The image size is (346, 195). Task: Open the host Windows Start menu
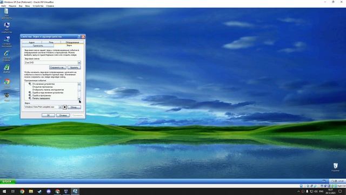point(4,191)
